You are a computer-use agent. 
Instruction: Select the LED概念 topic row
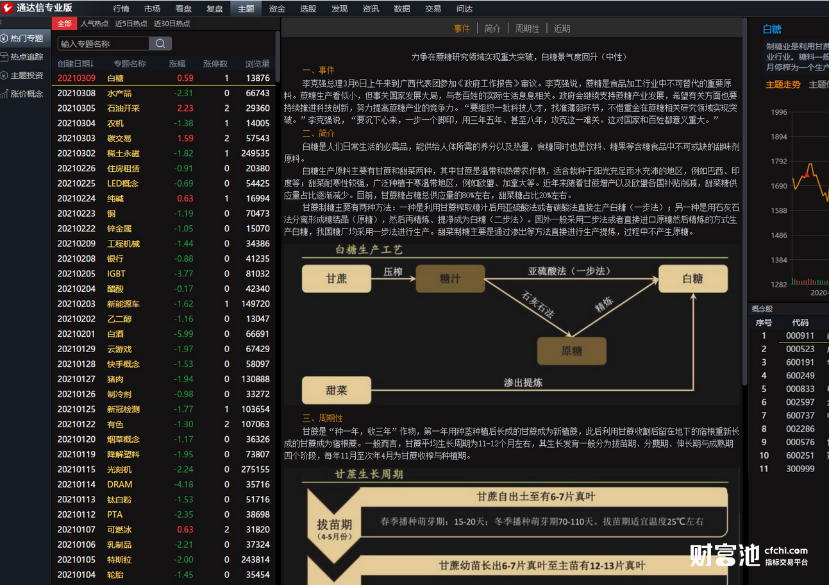tap(163, 183)
